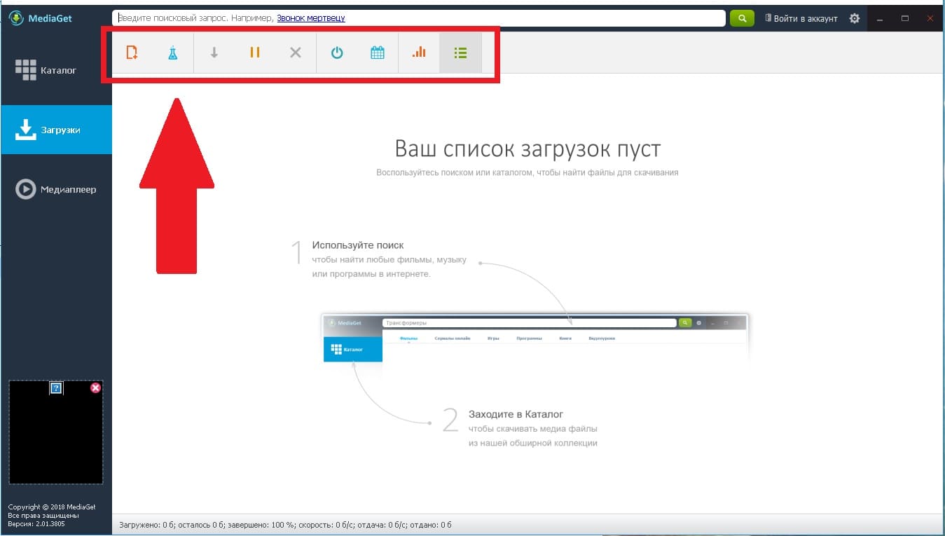Select the list view icon
Viewport: 945px width, 536px height.
click(x=460, y=53)
